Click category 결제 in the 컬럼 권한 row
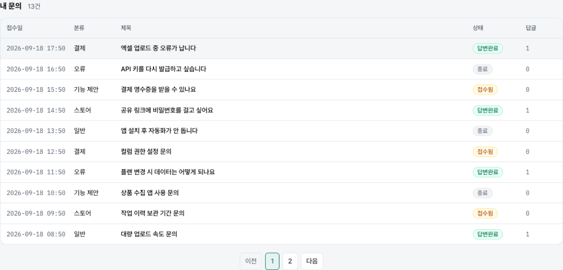 (80, 151)
